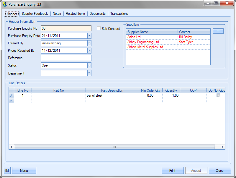Click the pencil edit icon on line 1
The height and width of the screenshot is (178, 236).
pyautogui.click(x=11, y=96)
